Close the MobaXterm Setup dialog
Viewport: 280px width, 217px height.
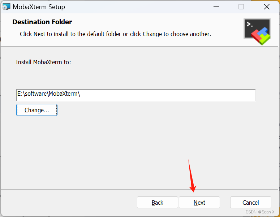(x=267, y=7)
